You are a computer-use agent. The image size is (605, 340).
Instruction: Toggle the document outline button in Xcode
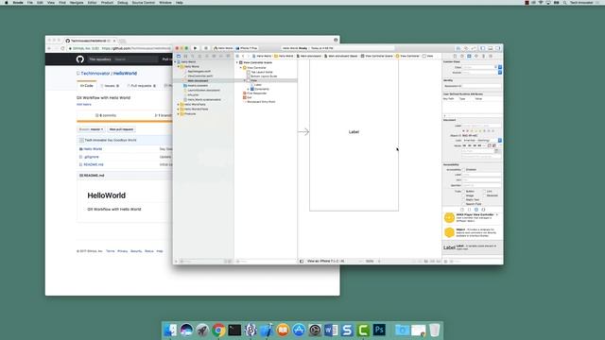click(x=302, y=261)
